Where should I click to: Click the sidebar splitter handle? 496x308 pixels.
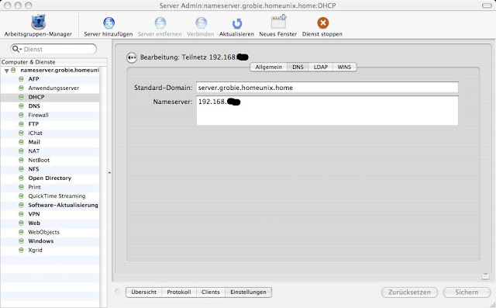(109, 173)
